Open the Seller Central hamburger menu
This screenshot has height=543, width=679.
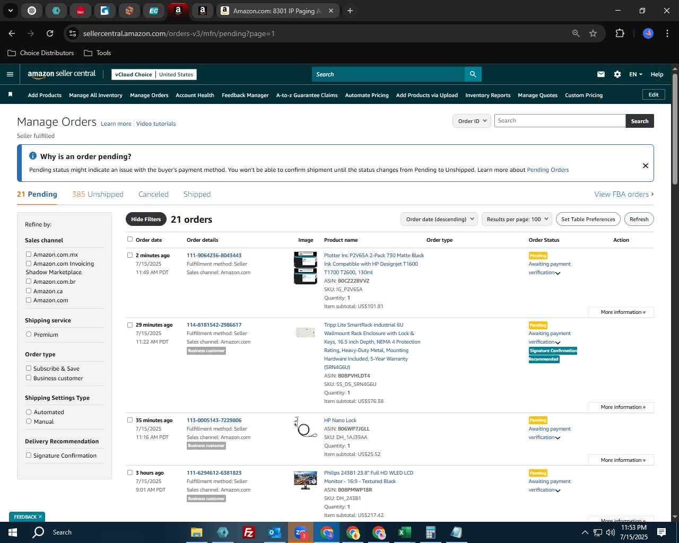click(10, 74)
